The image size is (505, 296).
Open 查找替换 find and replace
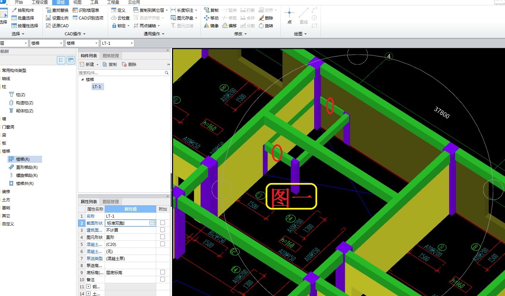point(57,10)
